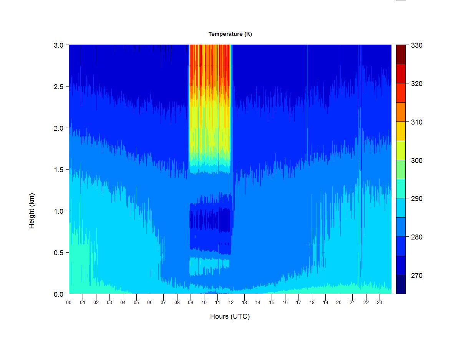461x346 pixels.
Task: Click the 300 colorbar scale label
Action: click(416, 161)
